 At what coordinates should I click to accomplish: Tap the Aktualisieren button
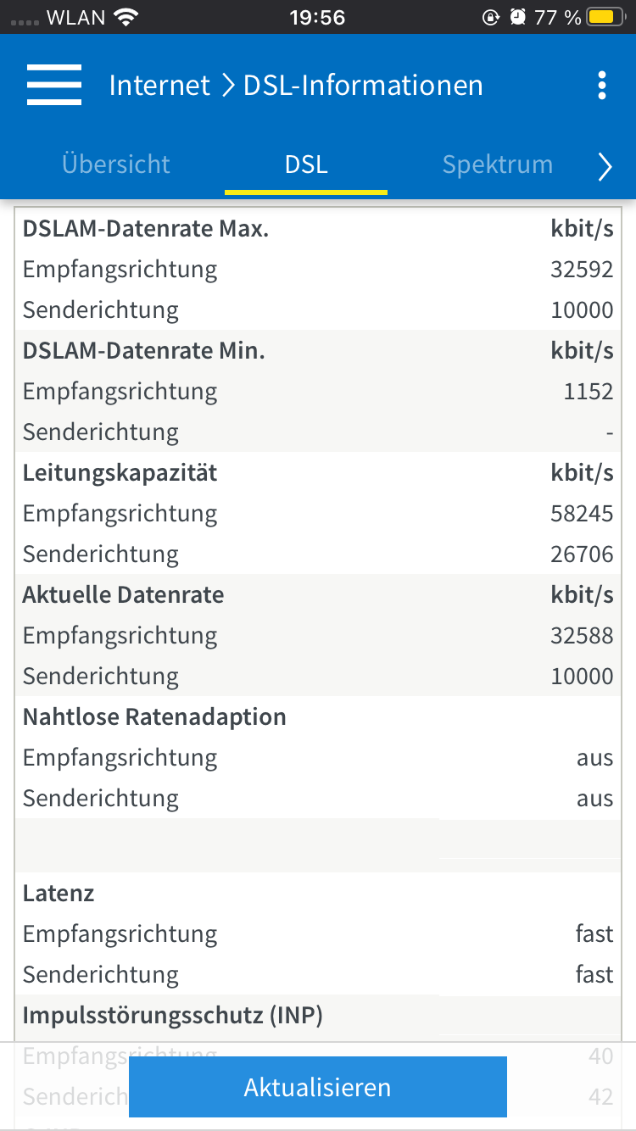tap(318, 1087)
